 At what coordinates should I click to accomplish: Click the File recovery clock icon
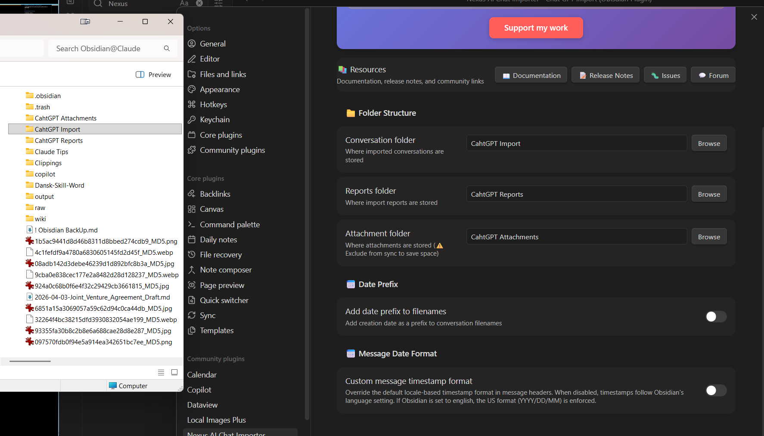(x=192, y=255)
